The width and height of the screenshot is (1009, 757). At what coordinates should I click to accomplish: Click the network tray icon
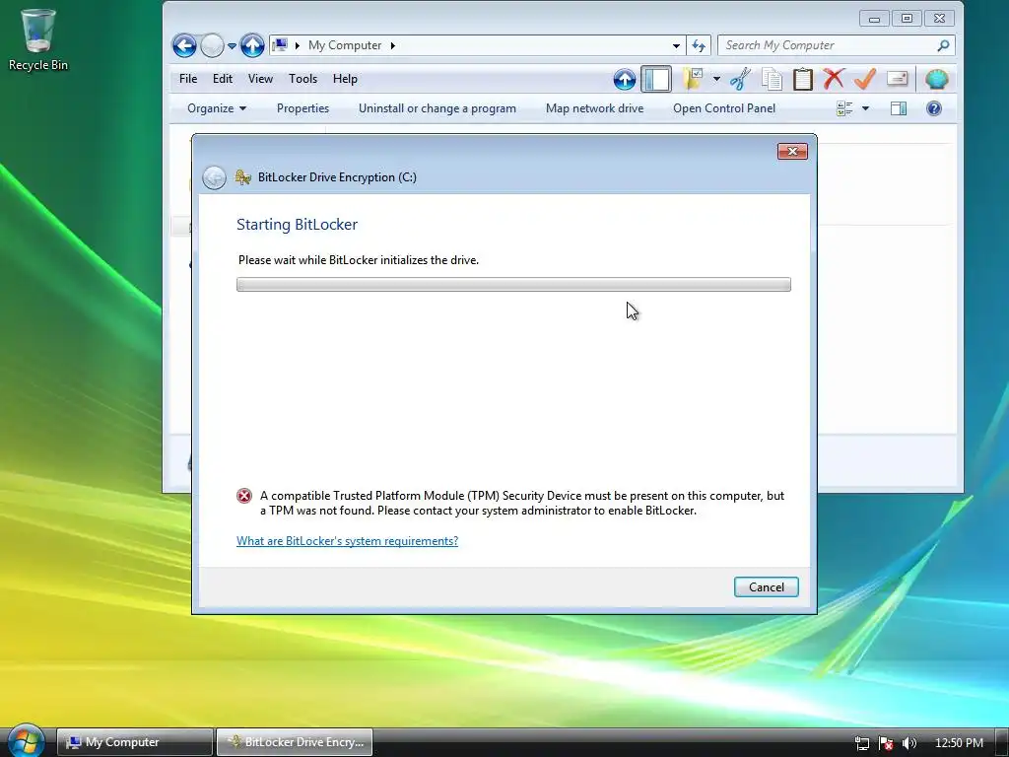click(x=861, y=743)
